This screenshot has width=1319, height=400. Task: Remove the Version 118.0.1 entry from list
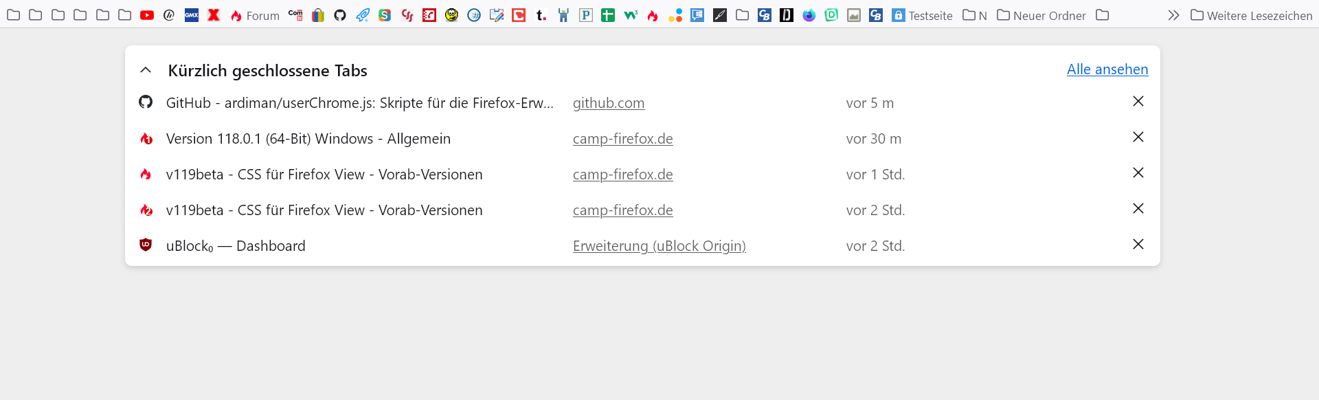click(x=1138, y=137)
